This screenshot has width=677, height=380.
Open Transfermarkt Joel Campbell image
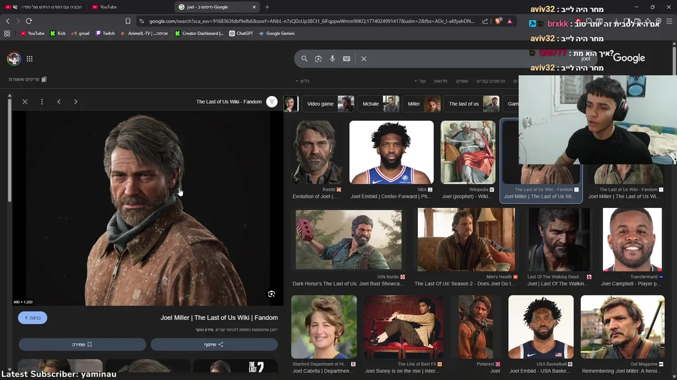point(632,240)
